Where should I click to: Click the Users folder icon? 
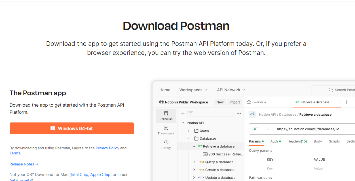(196, 131)
